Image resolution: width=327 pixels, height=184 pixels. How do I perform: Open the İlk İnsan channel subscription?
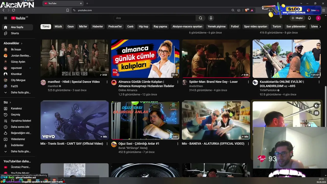(18, 49)
